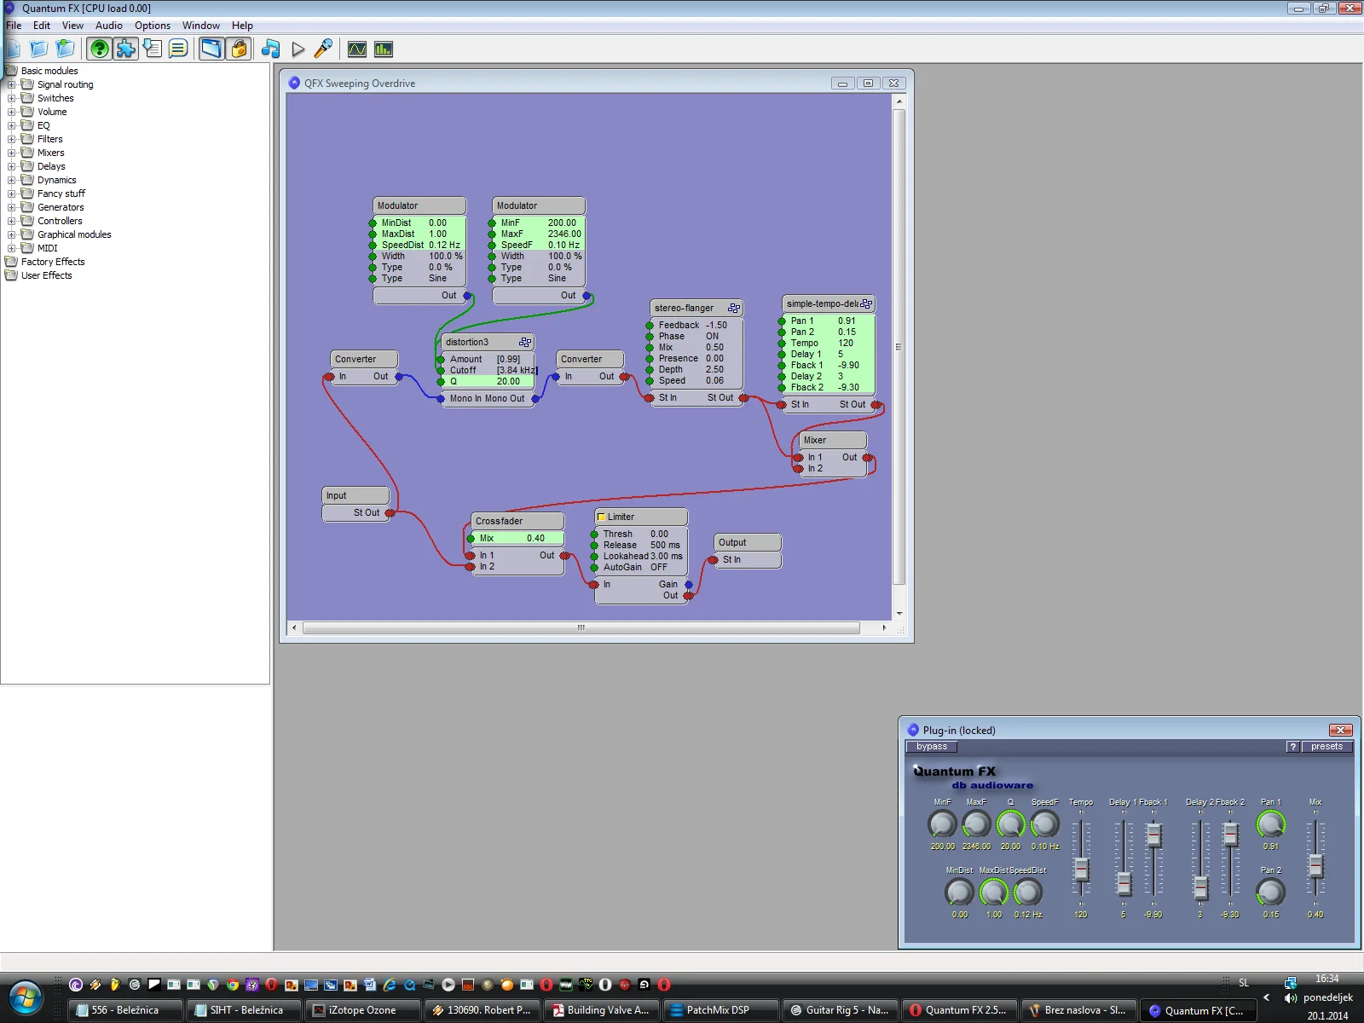
Task: Click the question mark button beside presets
Action: tap(1293, 747)
